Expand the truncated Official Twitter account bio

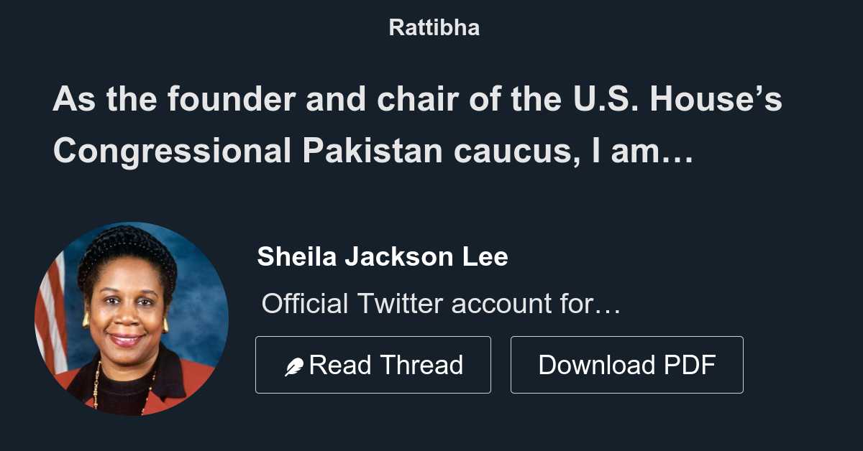coord(442,304)
